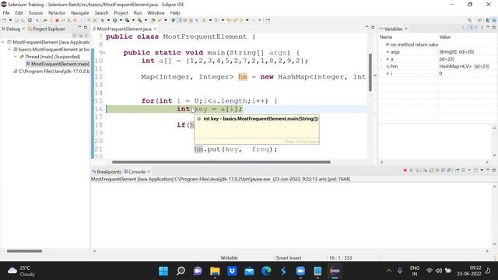Image resolution: width=498 pixels, height=280 pixels.
Task: Click the Resume debug toolbar icon
Action: pos(45,20)
